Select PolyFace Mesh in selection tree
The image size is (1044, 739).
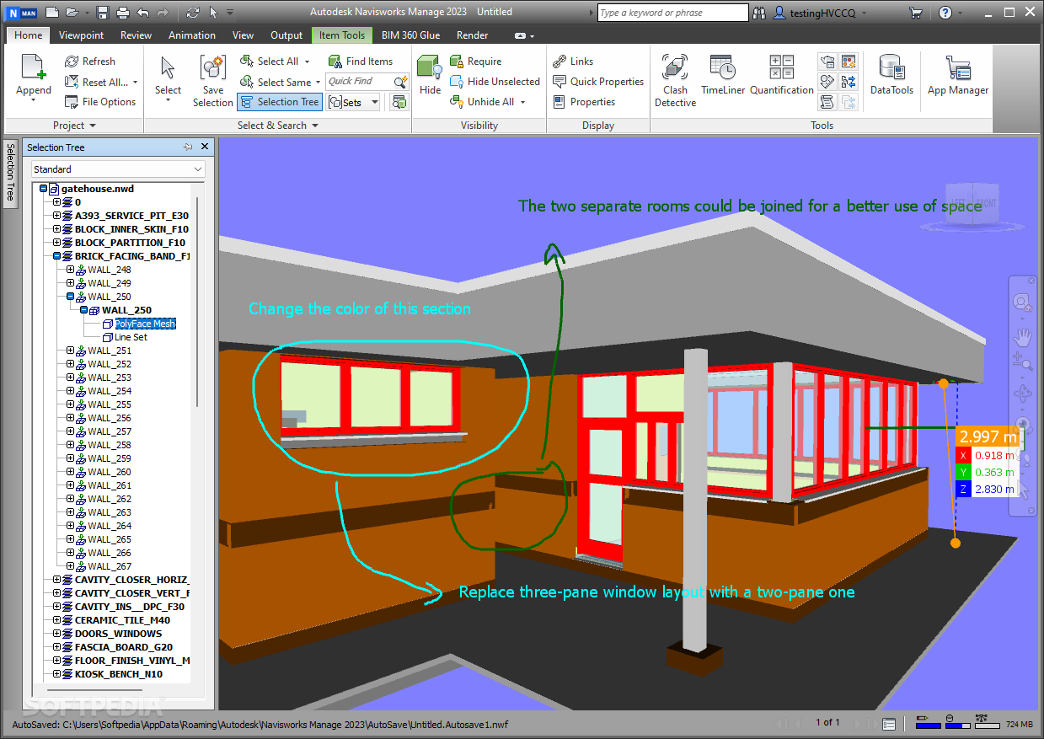point(145,324)
